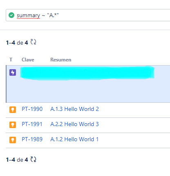Screen dimensions: 170x176
Task: Click the orange lightbulb icon for PT-1989
Action: coord(13,140)
